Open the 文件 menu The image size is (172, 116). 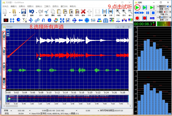click(5, 6)
